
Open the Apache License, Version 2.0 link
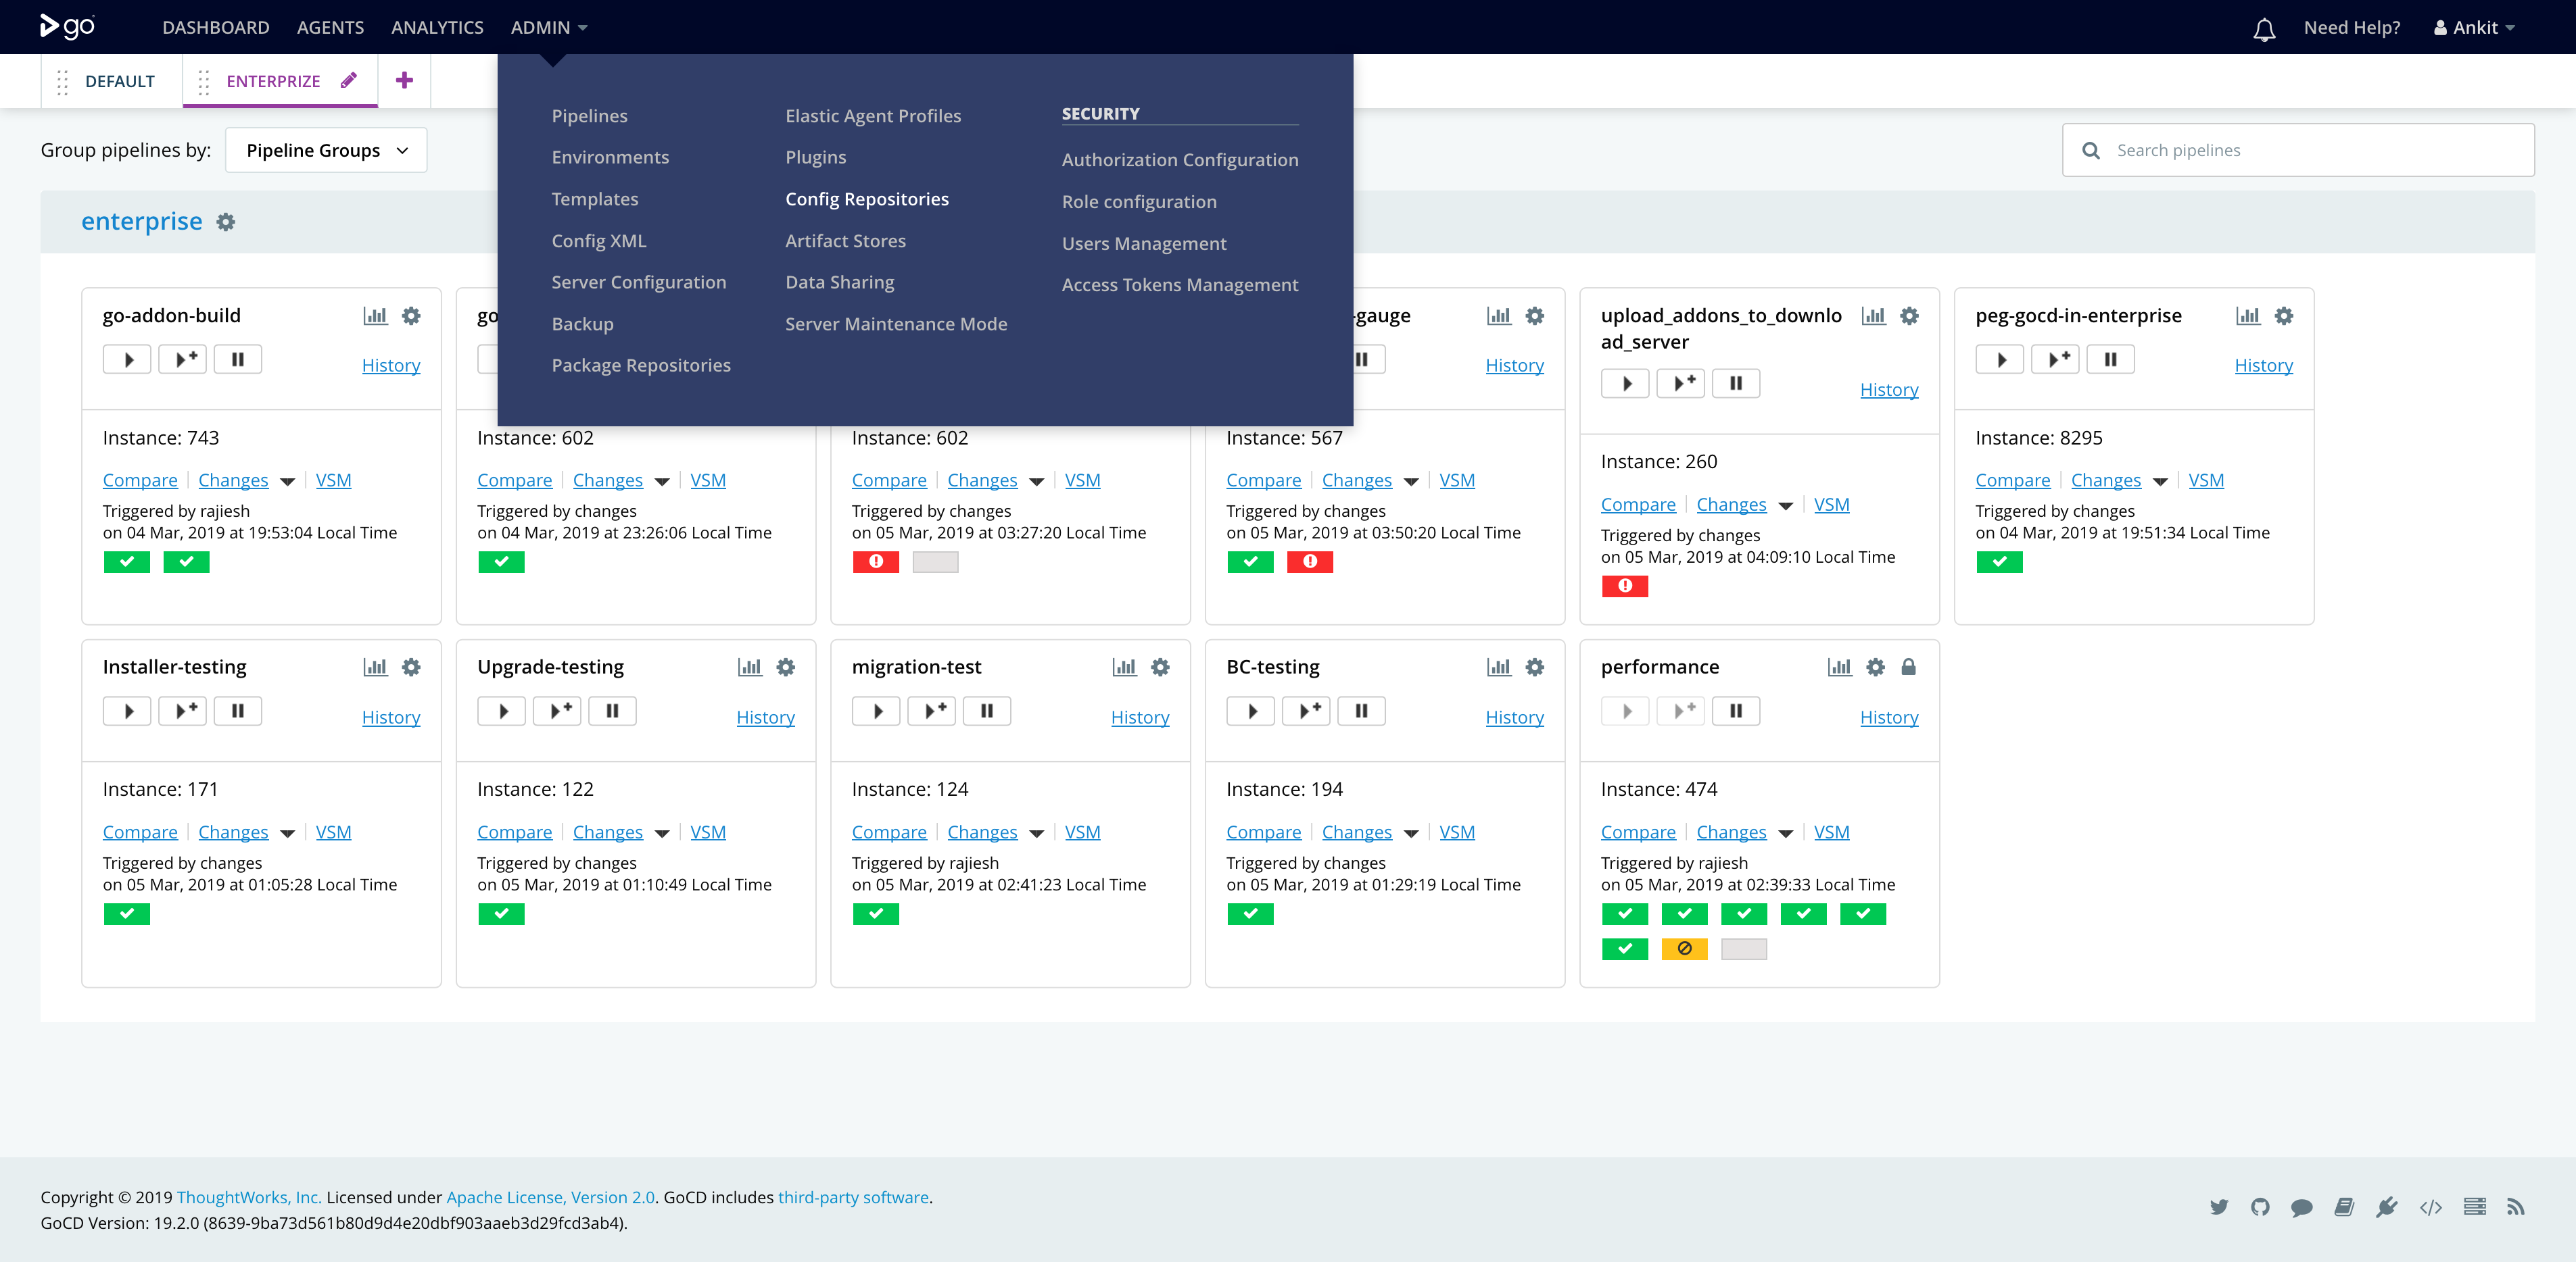click(550, 1197)
